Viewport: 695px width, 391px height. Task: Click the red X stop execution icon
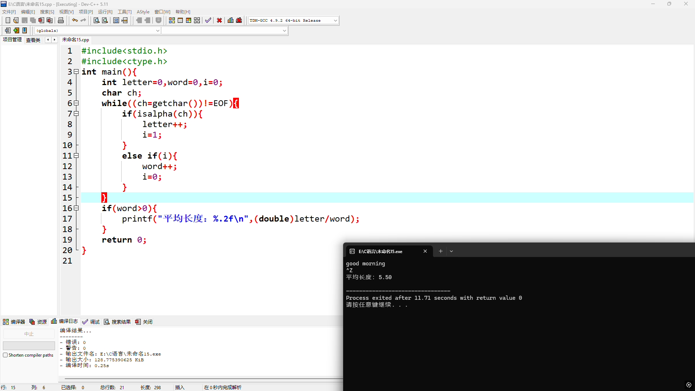(219, 20)
